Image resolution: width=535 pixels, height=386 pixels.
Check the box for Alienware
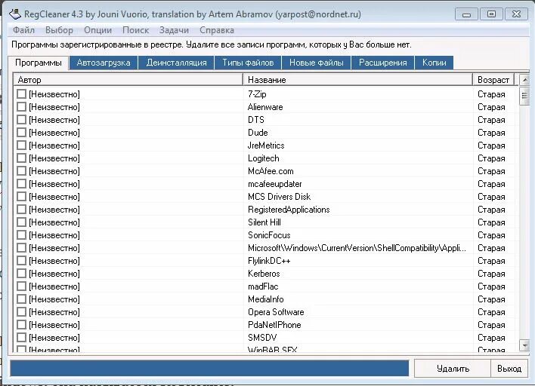tap(21, 107)
